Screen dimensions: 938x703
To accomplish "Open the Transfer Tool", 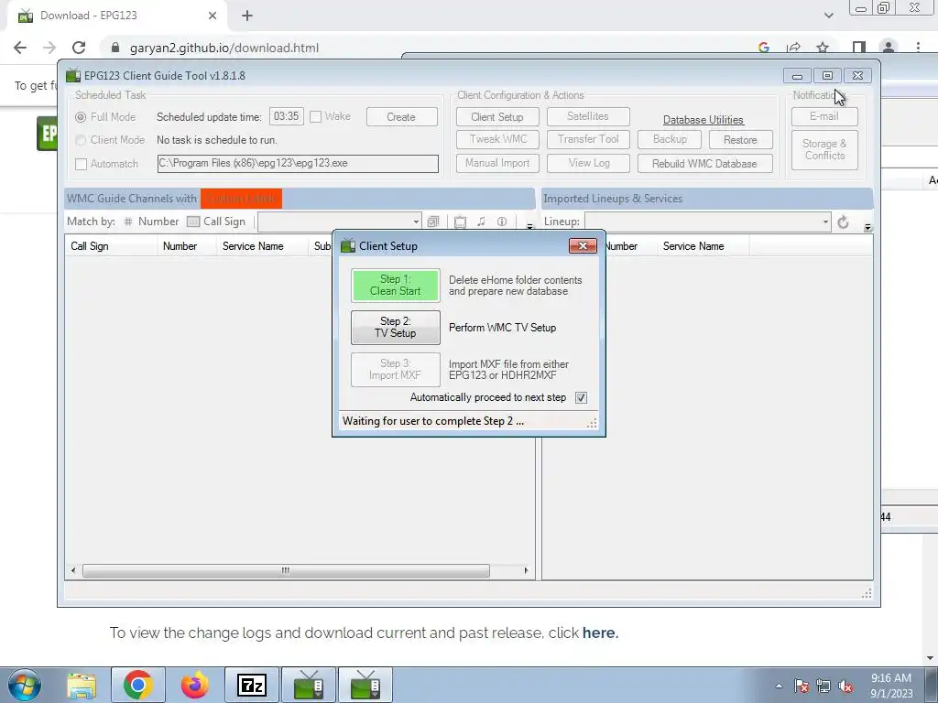I will 588,139.
